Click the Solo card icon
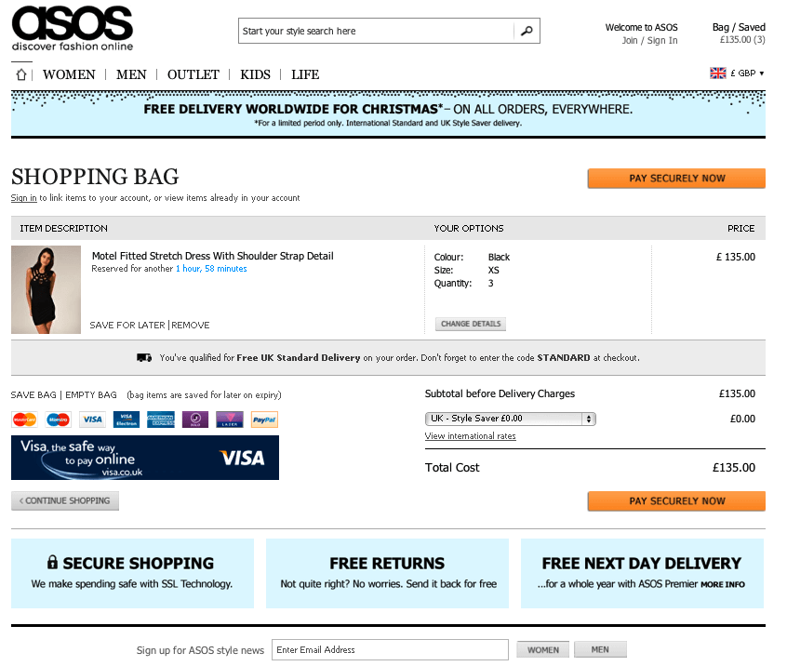 195,420
